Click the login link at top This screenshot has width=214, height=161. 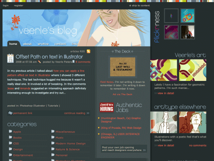coord(6,5)
